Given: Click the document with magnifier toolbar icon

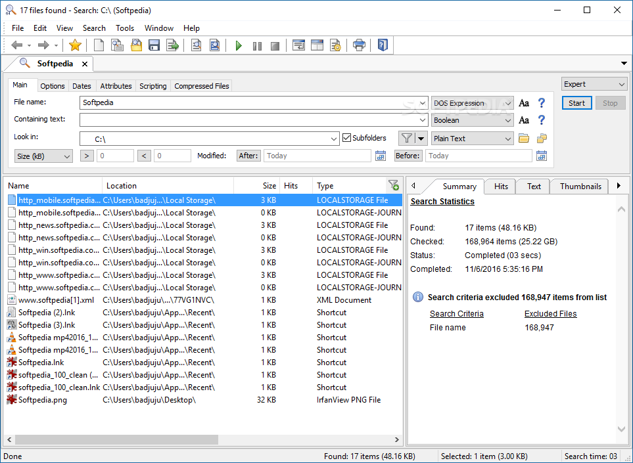Looking at the screenshot, I should coord(196,45).
